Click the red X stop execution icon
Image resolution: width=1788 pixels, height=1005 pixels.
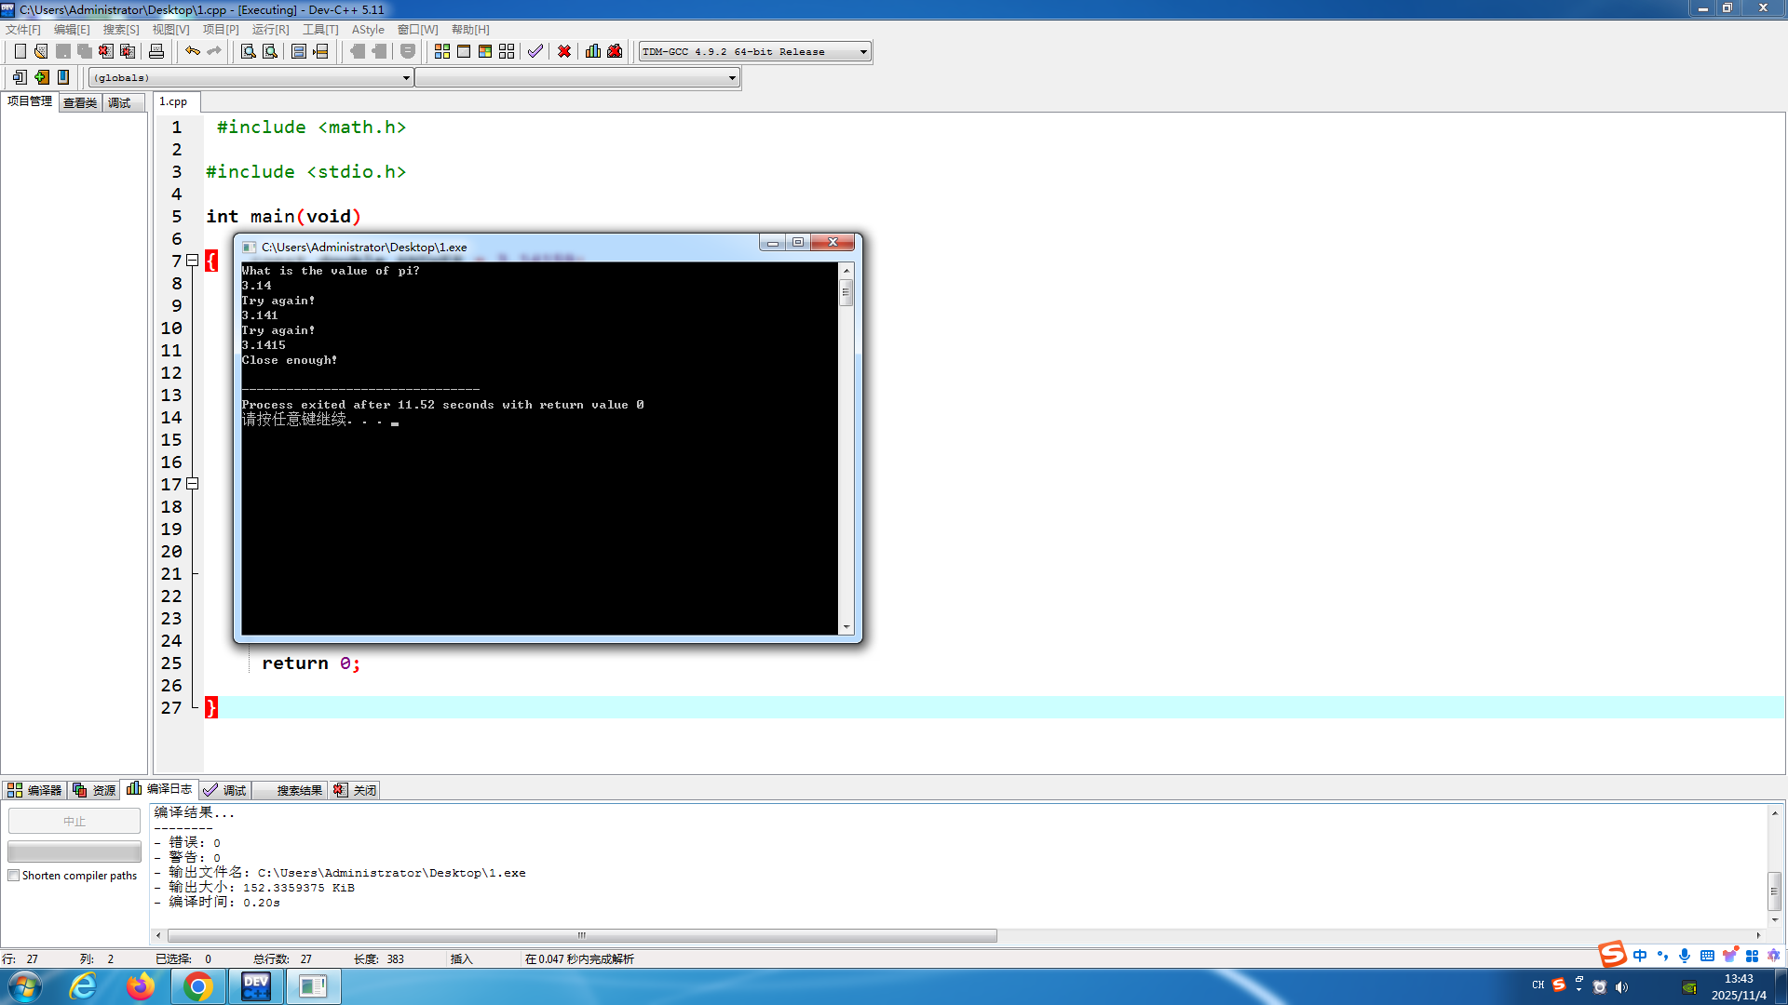(x=564, y=51)
